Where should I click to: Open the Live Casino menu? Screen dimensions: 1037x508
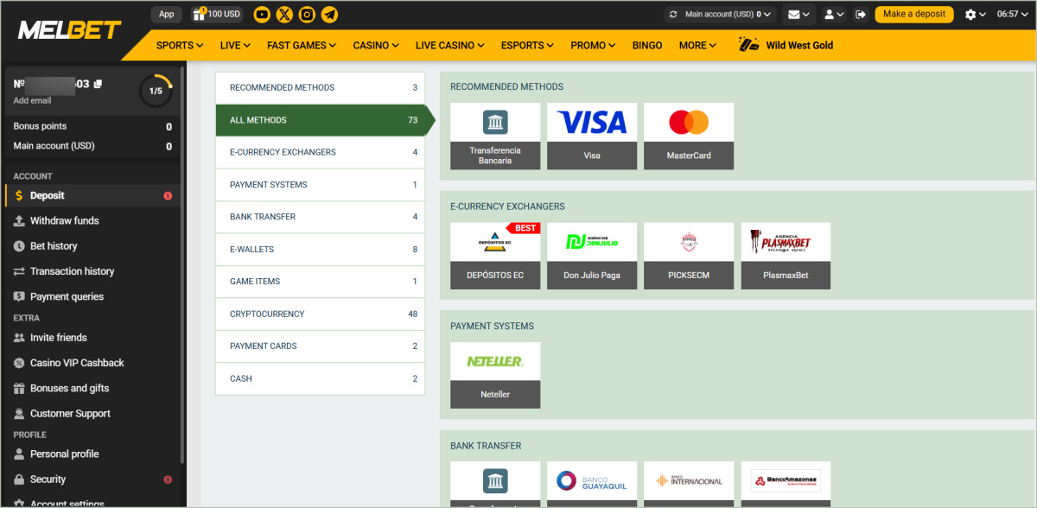pos(449,45)
